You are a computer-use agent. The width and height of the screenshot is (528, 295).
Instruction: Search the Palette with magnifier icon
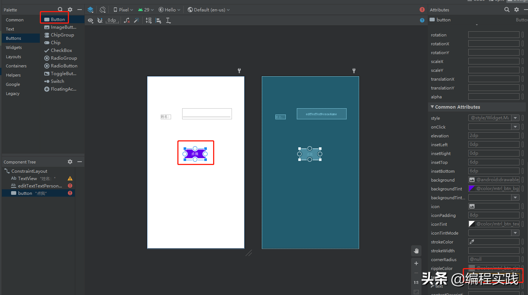pyautogui.click(x=60, y=10)
